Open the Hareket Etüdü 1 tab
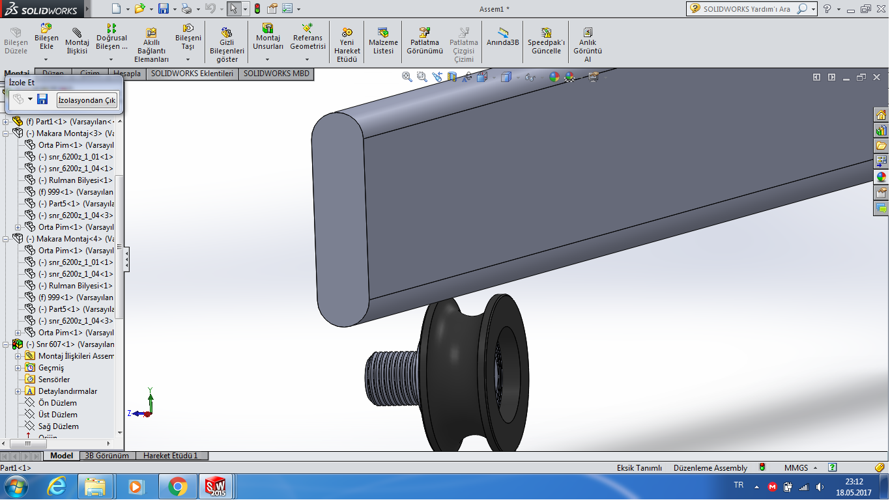The width and height of the screenshot is (890, 500). (x=170, y=456)
